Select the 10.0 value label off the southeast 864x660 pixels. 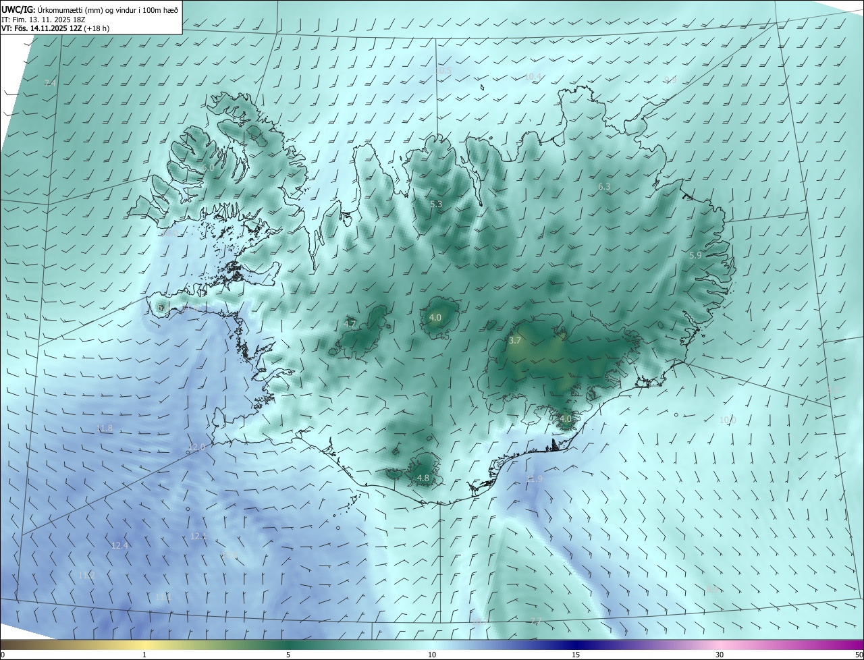click(728, 420)
